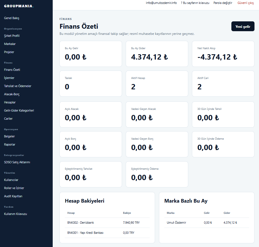Open Raporlar under Operasyon

click(x=10, y=144)
